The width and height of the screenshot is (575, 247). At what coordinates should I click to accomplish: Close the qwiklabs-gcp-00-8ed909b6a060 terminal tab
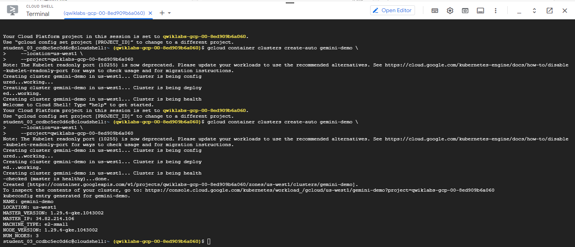point(150,13)
